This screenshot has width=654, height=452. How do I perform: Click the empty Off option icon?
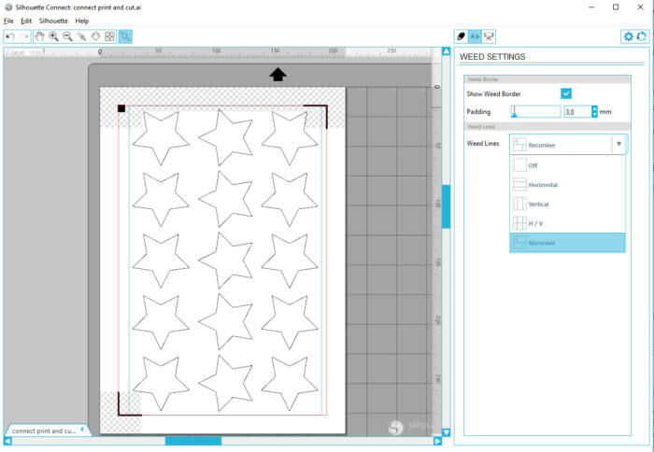(519, 164)
